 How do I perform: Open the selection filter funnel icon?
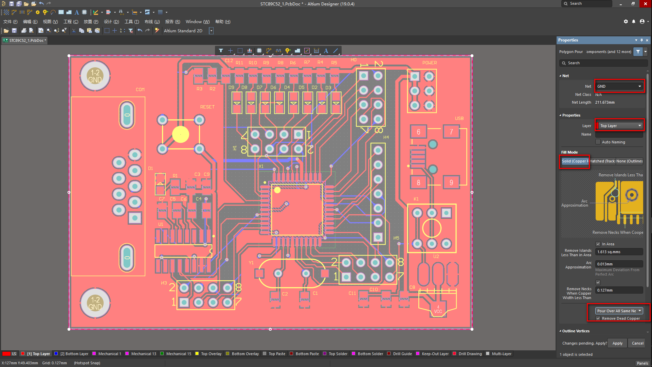pos(221,51)
